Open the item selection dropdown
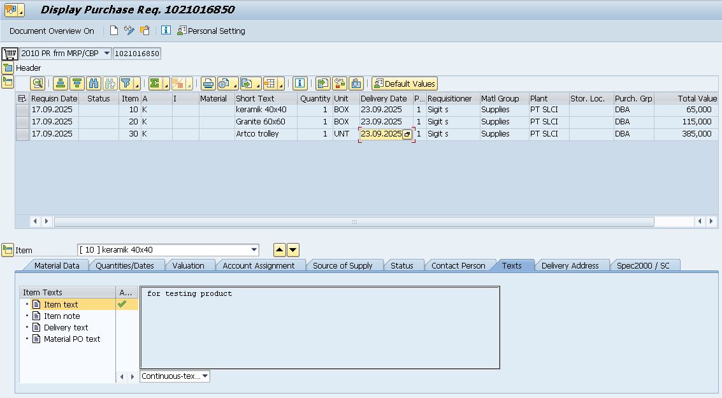Viewport: 722px width, 398px height. [254, 250]
